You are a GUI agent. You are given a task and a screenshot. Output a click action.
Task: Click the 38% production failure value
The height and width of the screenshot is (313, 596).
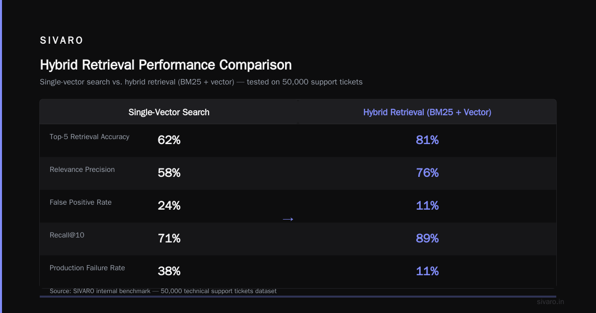coord(169,271)
